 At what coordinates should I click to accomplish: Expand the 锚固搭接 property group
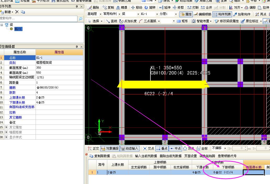(x=6, y=132)
